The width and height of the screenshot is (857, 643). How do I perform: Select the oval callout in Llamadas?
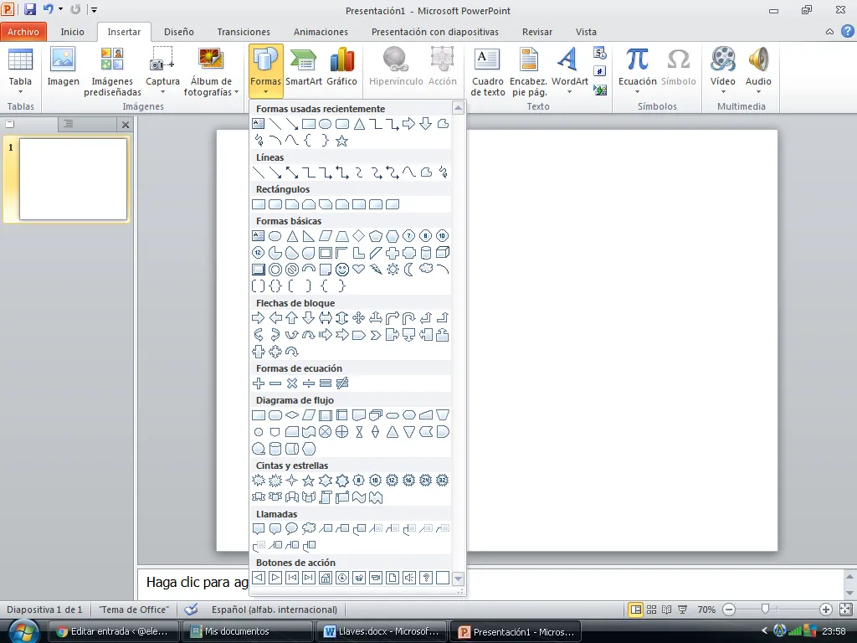292,529
